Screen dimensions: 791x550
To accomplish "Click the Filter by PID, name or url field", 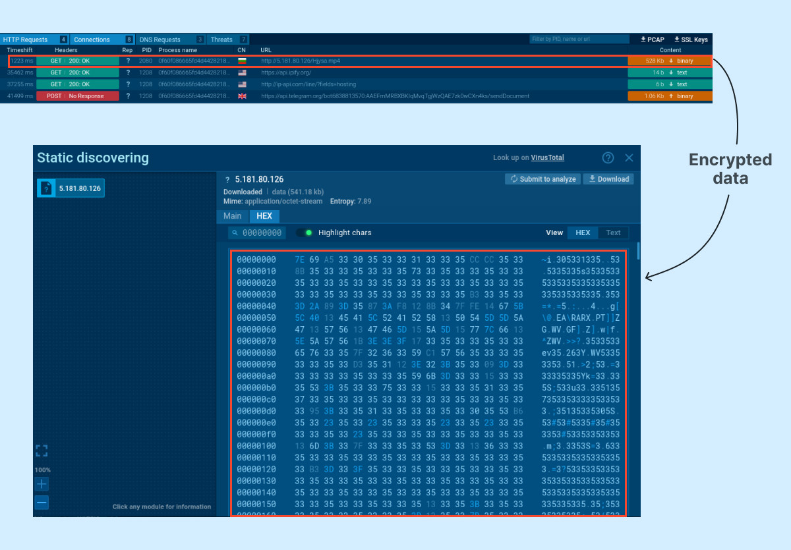I will click(x=579, y=40).
